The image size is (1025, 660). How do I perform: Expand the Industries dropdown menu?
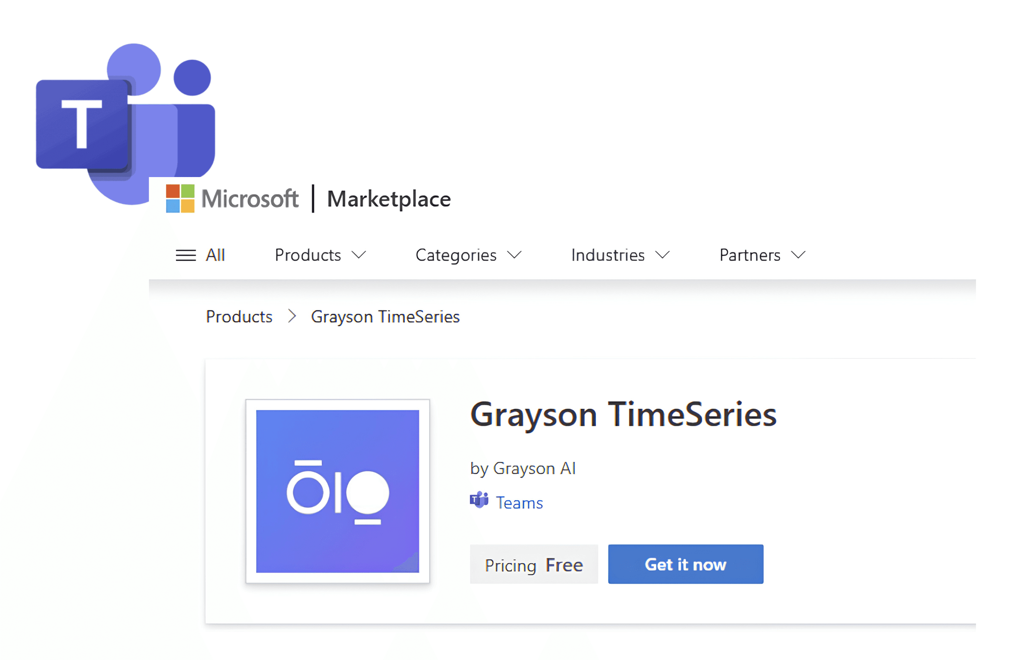tap(620, 255)
